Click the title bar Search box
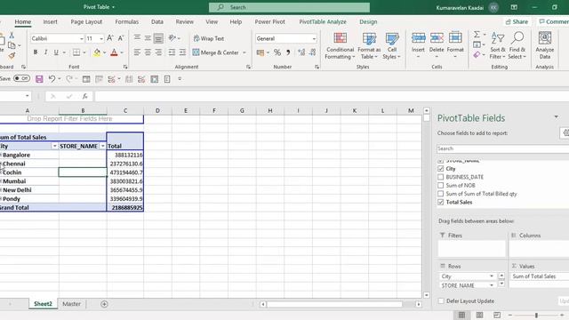This screenshot has height=320, width=569. (x=289, y=7)
